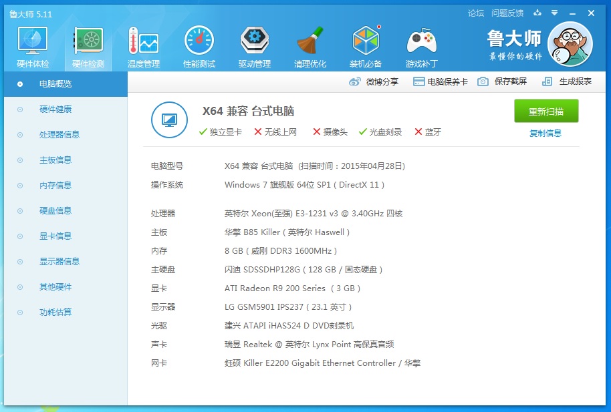Click 重新扫描 rescan button

click(x=546, y=111)
